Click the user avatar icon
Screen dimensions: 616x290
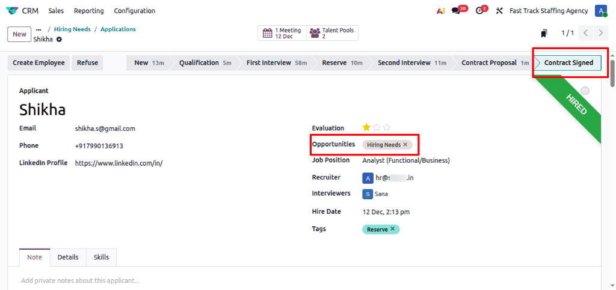point(600,11)
